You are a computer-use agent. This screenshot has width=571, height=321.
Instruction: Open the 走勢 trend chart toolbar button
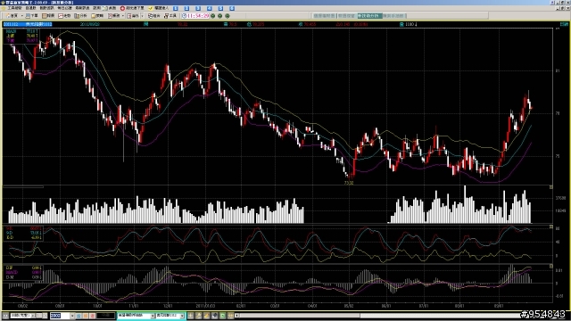[64, 16]
